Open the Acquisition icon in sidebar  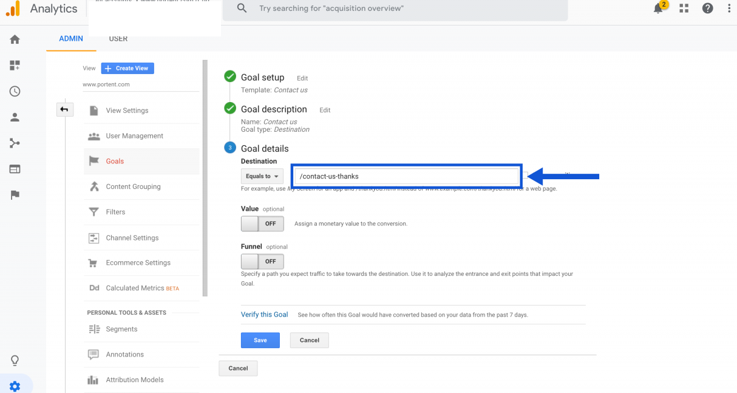pyautogui.click(x=15, y=143)
